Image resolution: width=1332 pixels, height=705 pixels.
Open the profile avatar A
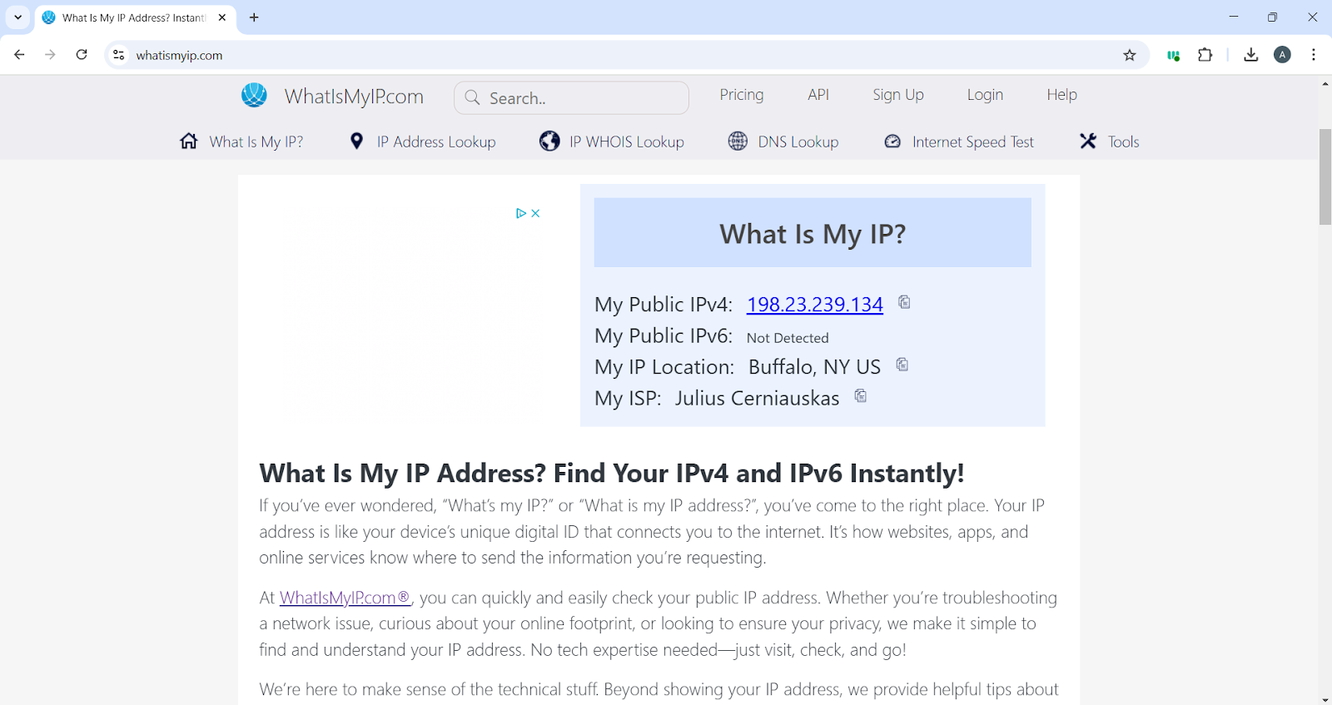1283,55
